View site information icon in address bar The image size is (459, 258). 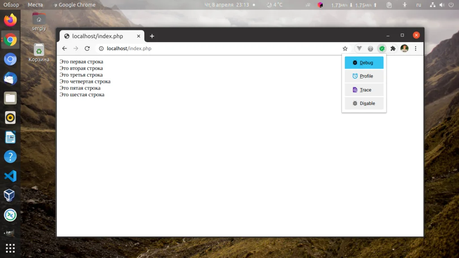pyautogui.click(x=101, y=48)
